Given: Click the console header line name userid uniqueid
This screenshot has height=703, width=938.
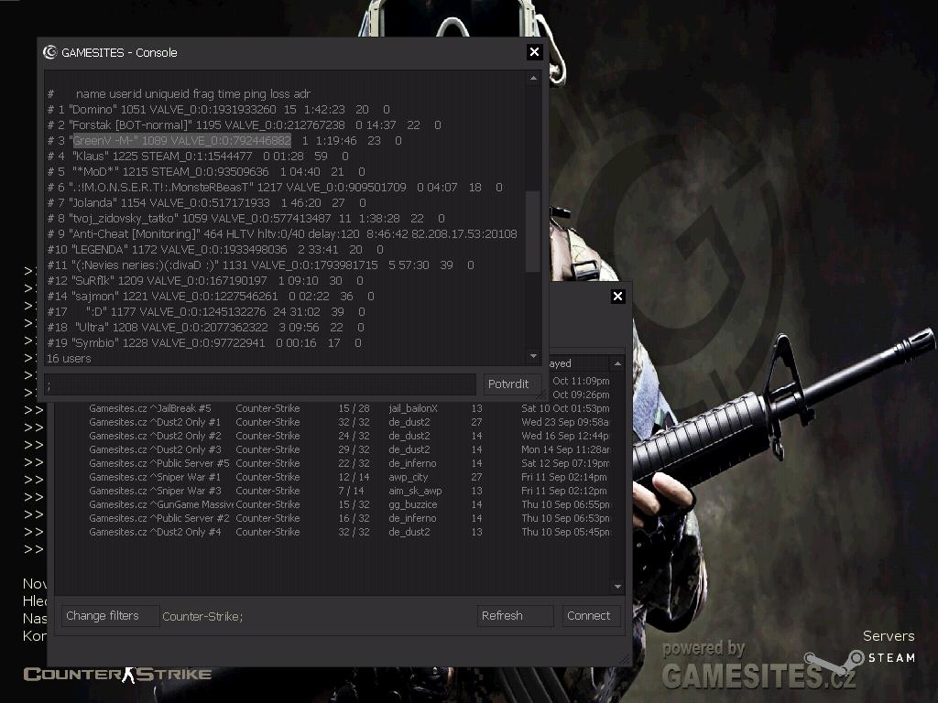Looking at the screenshot, I should point(179,94).
